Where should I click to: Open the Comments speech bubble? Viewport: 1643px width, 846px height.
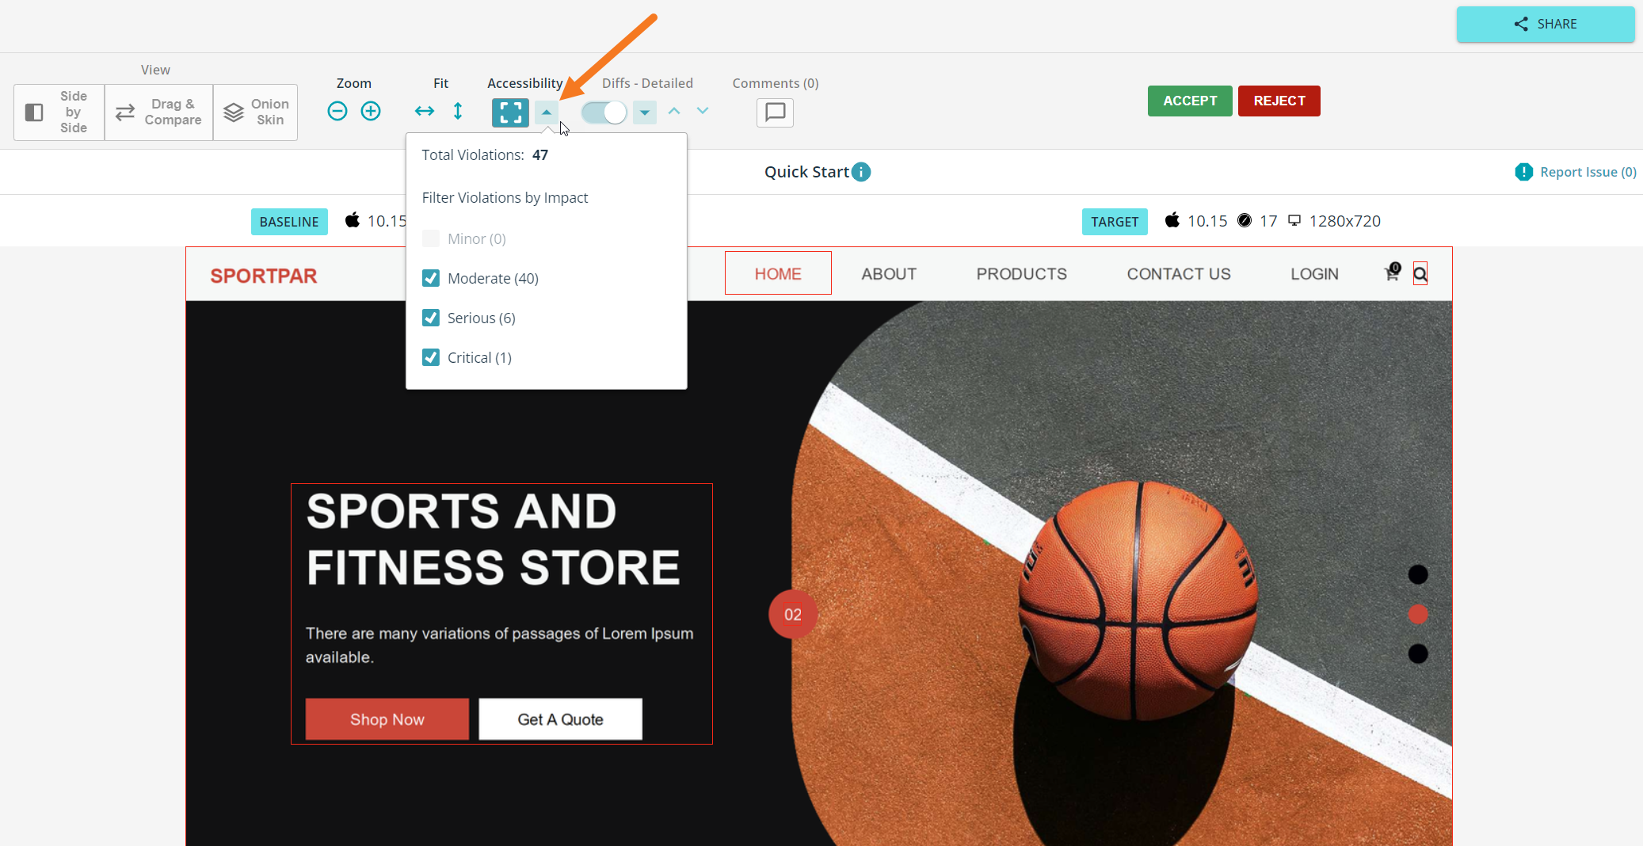775,112
